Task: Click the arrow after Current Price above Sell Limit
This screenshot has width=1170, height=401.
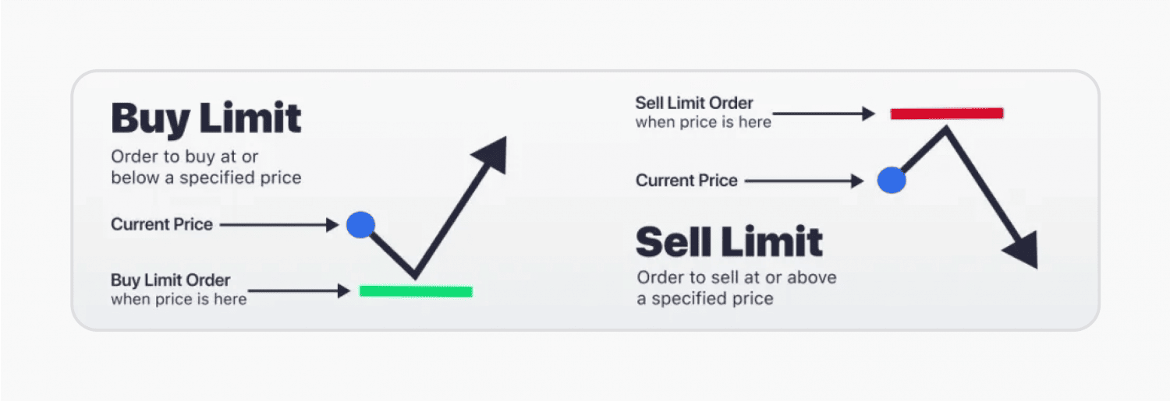Action: [x=803, y=181]
